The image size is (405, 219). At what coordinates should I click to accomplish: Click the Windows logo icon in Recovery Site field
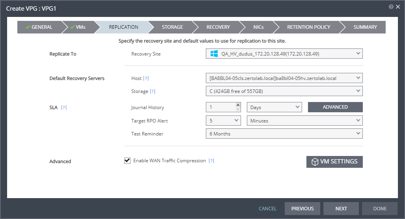[x=214, y=54]
